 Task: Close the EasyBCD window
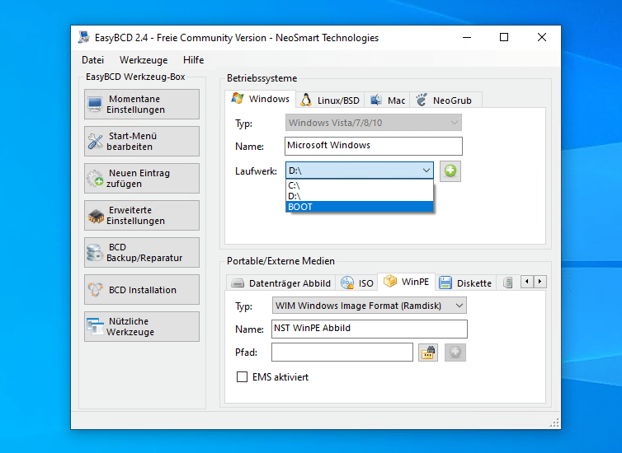tap(541, 38)
